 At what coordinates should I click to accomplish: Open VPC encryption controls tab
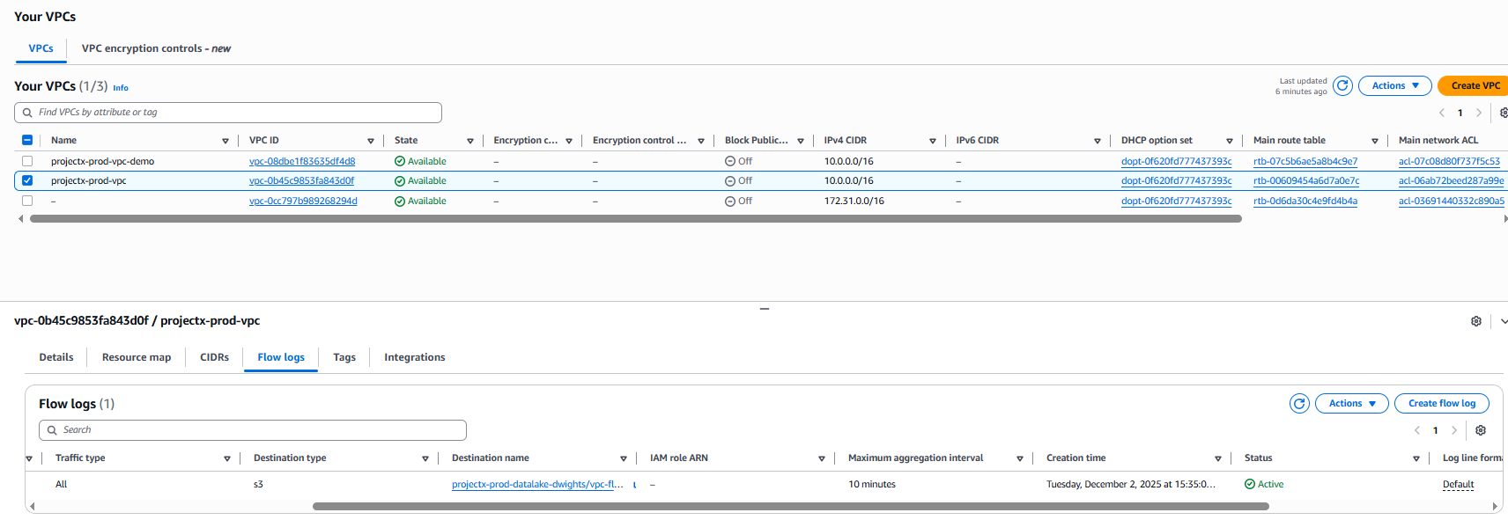click(x=156, y=48)
